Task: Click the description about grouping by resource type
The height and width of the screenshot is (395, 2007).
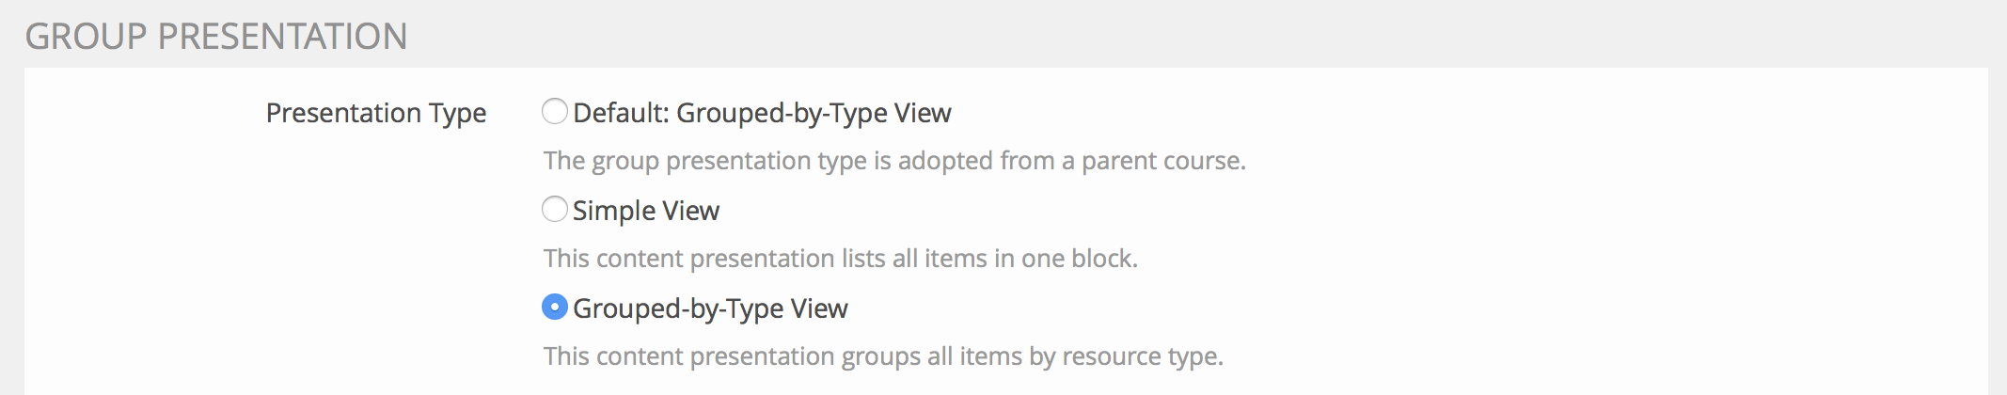Action: [x=883, y=356]
